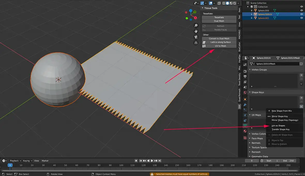Click frame 100 on the timeline ruler
The image size is (305, 176).
[x=121, y=165]
